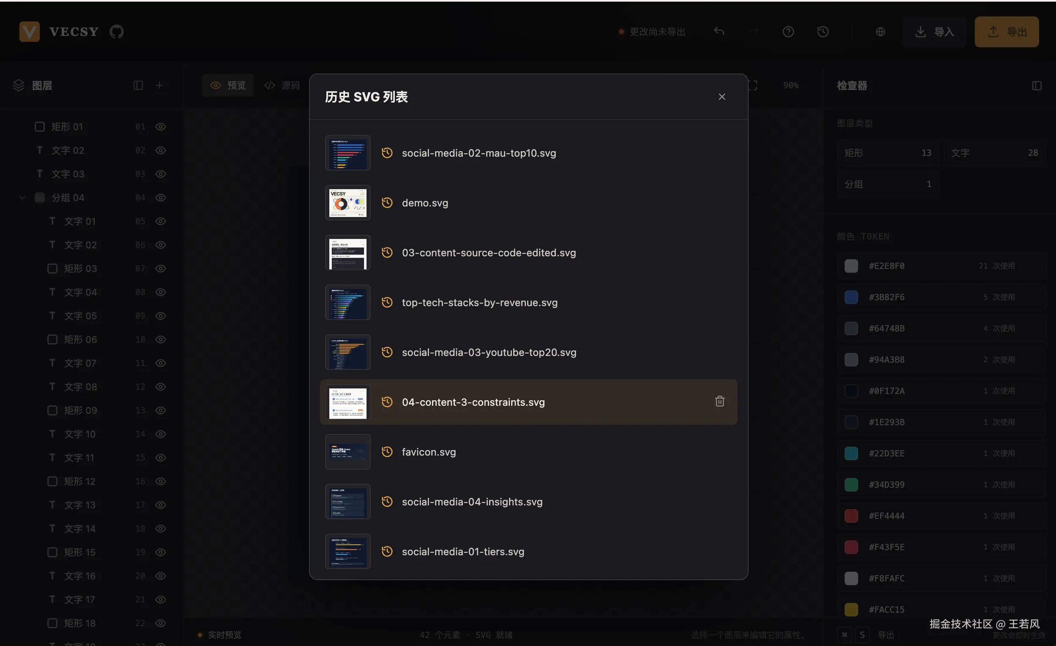The image size is (1056, 646).
Task: Open the history clock icon in header
Action: click(x=822, y=31)
